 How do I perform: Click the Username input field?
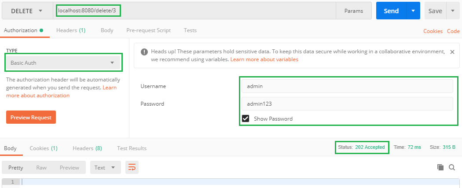tap(347, 86)
